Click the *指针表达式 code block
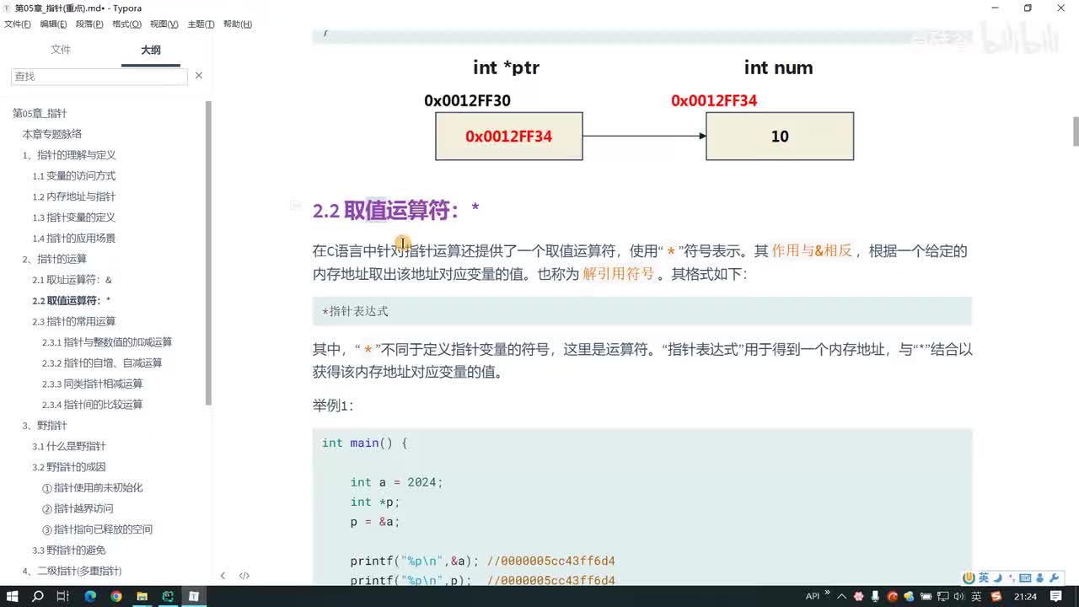The width and height of the screenshot is (1079, 607). [641, 311]
